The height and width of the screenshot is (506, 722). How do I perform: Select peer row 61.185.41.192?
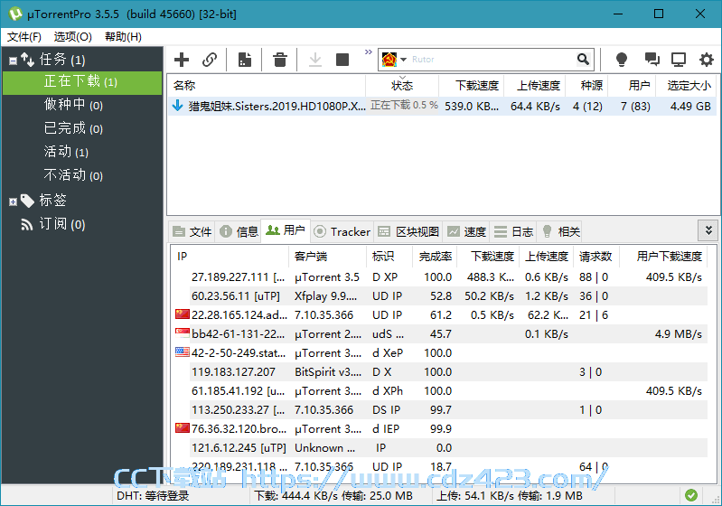[x=440, y=391]
